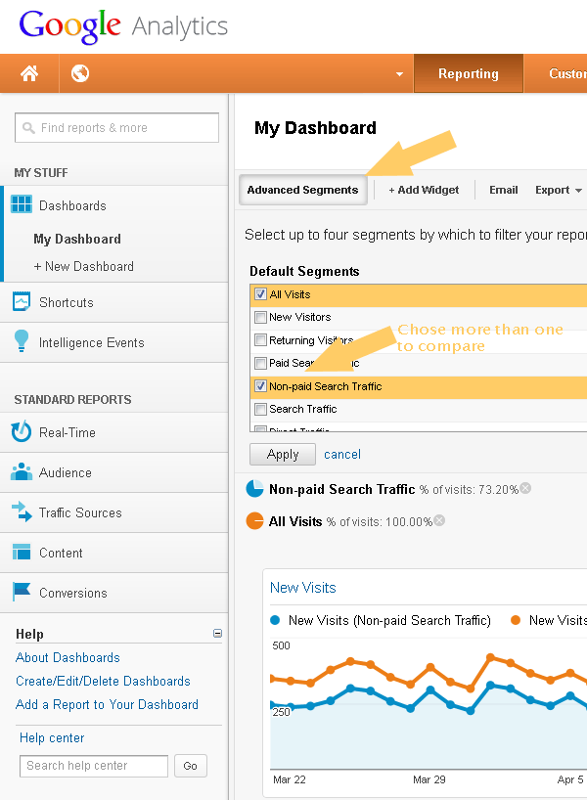Click the globe account icon
The height and width of the screenshot is (800, 587).
tap(80, 73)
